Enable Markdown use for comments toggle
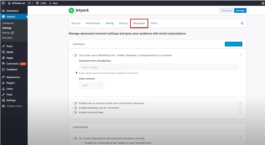Image resolution: width=265 pixels, height=145 pixels. (x=75, y=108)
